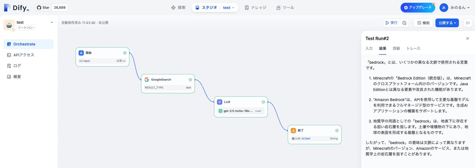Close the Test Run#2 panel
This screenshot has width=475, height=168.
pyautogui.click(x=468, y=38)
